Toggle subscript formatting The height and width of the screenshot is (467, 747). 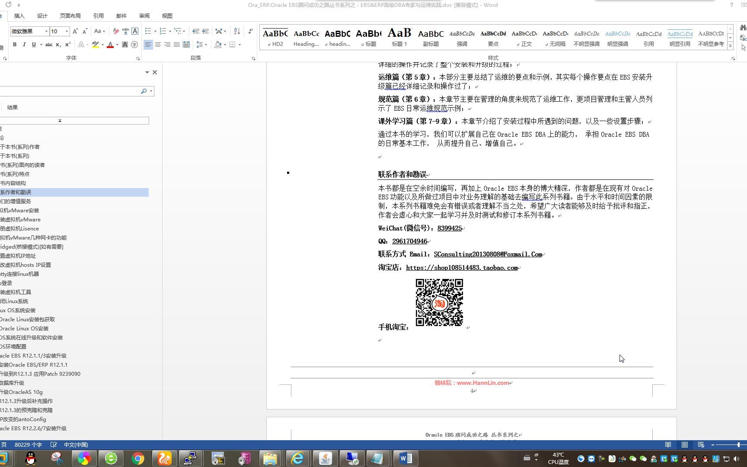point(58,45)
